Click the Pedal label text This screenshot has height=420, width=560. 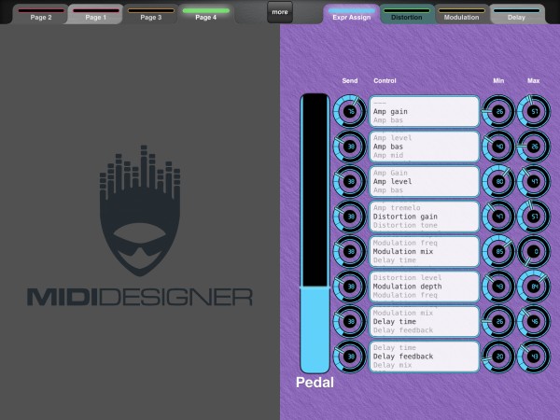click(315, 383)
